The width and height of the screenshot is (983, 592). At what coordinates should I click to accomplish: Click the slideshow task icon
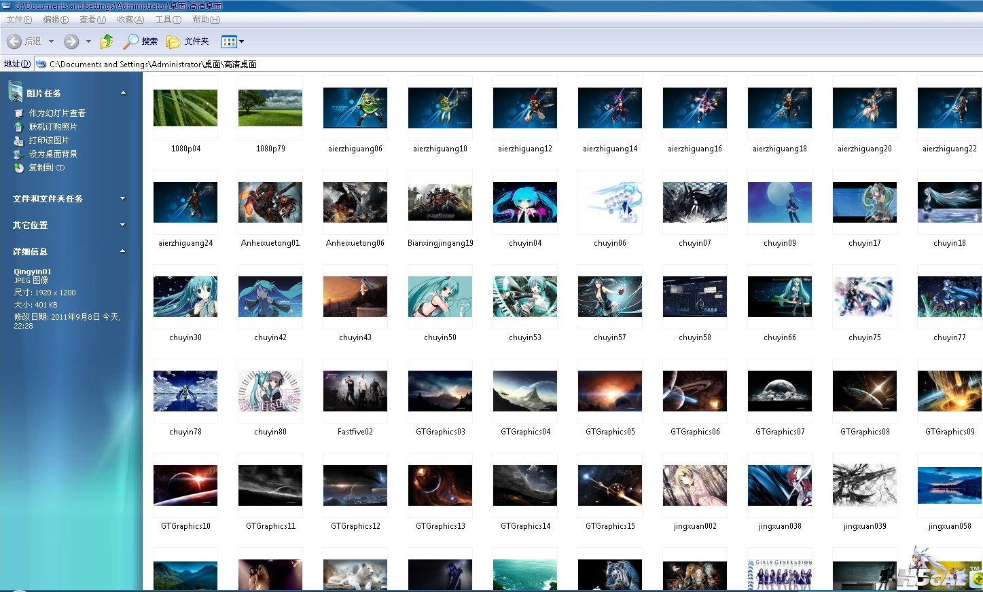coord(19,113)
